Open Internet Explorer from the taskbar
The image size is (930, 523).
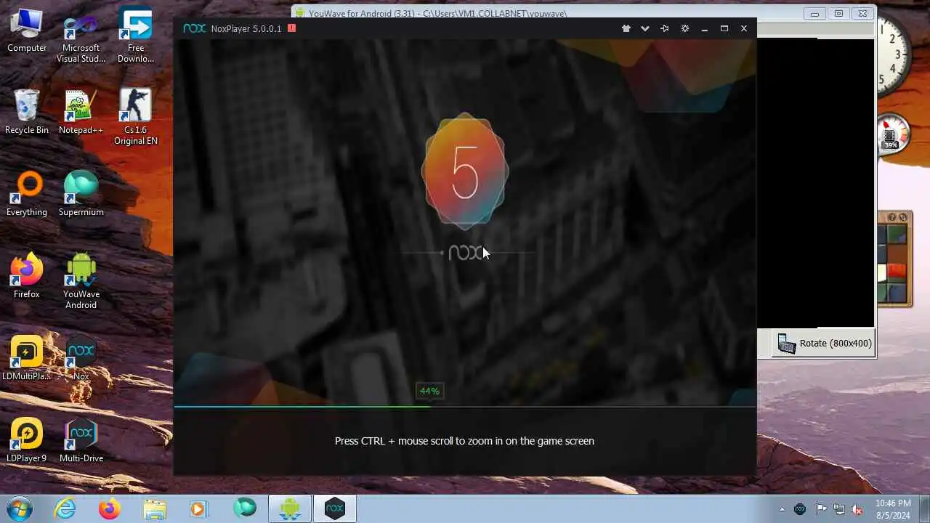(65, 508)
